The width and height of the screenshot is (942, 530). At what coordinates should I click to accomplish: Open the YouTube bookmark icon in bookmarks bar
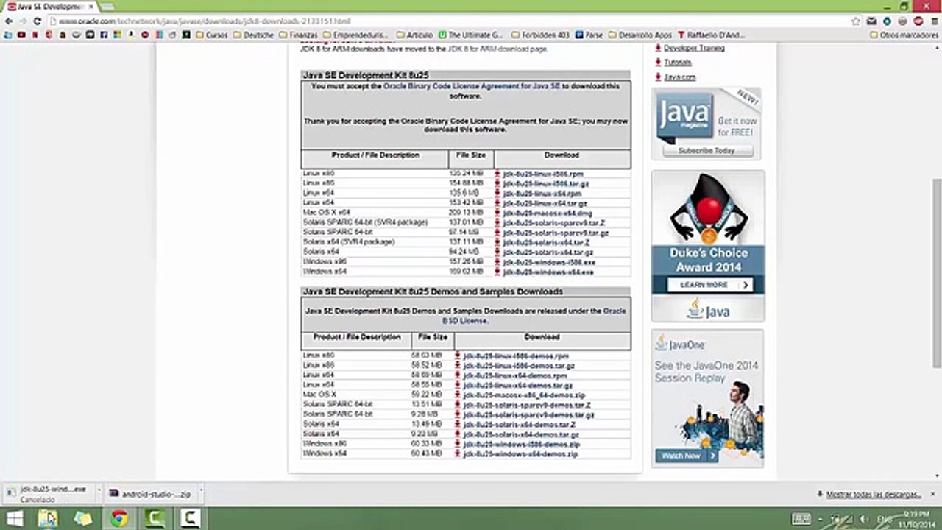(21, 35)
